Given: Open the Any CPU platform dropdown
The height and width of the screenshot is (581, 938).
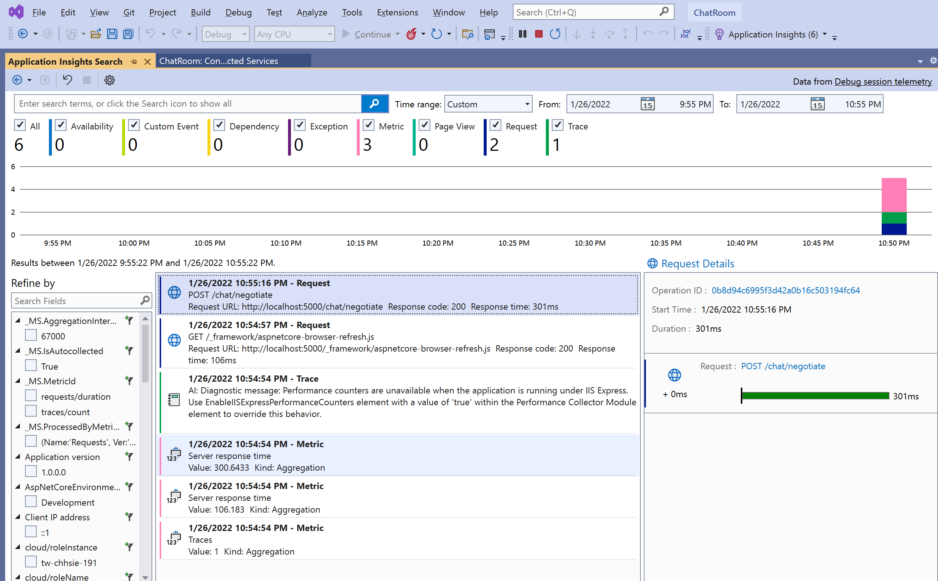Looking at the screenshot, I should [294, 34].
